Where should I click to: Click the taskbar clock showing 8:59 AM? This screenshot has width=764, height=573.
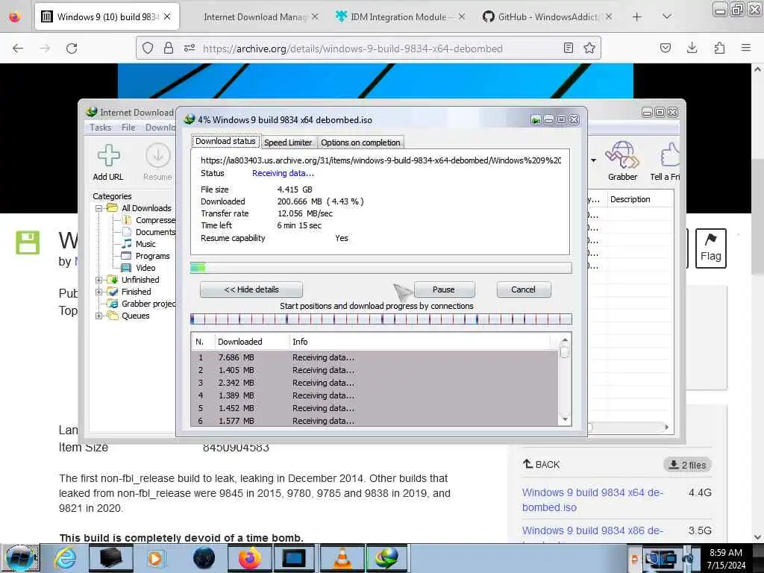click(726, 558)
